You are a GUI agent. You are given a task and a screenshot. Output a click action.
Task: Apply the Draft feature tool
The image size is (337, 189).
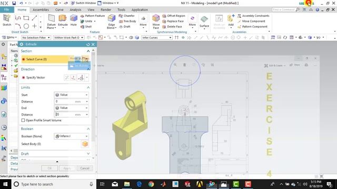coord(125,27)
